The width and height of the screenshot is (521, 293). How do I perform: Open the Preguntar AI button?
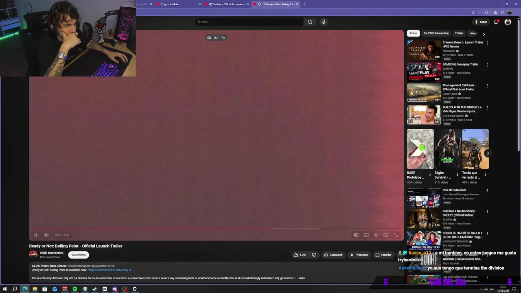[x=359, y=255]
